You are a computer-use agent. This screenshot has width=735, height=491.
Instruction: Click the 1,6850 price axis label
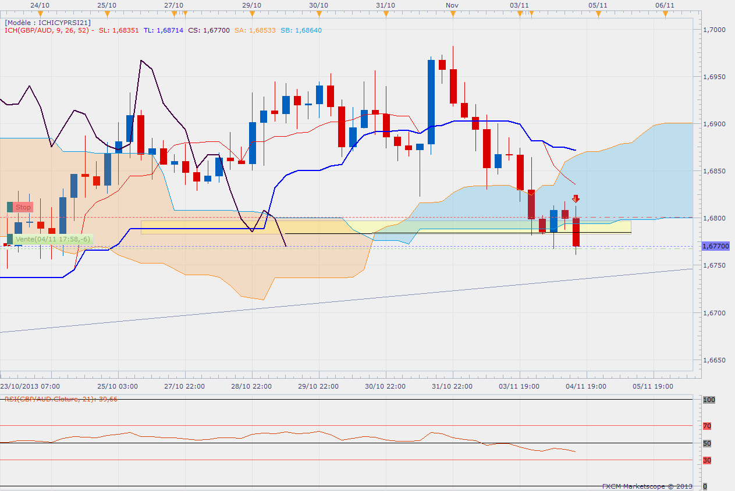[714, 171]
